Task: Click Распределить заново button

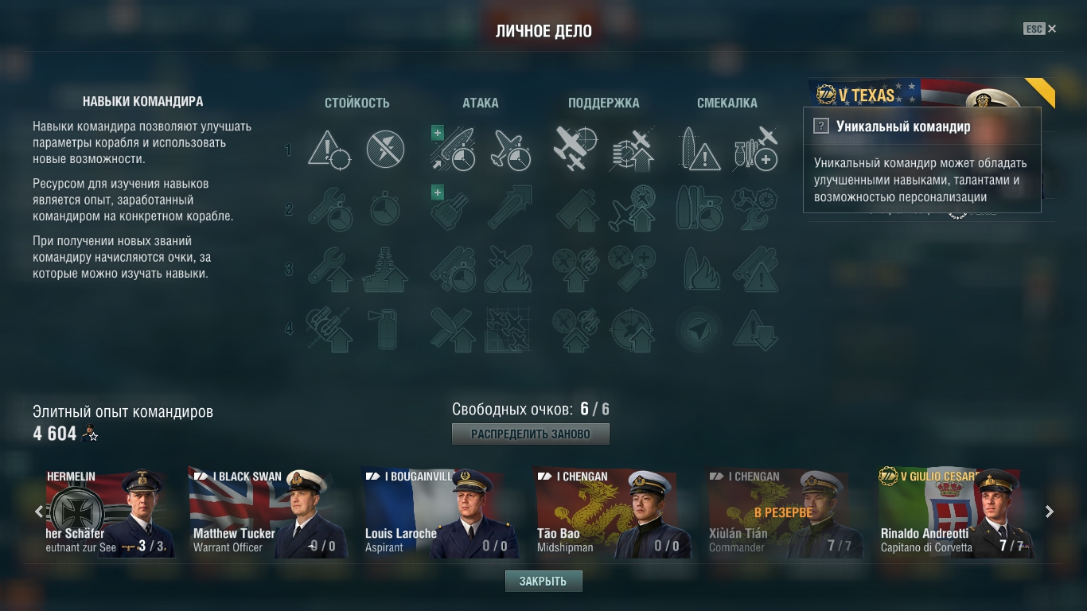Action: [x=531, y=434]
